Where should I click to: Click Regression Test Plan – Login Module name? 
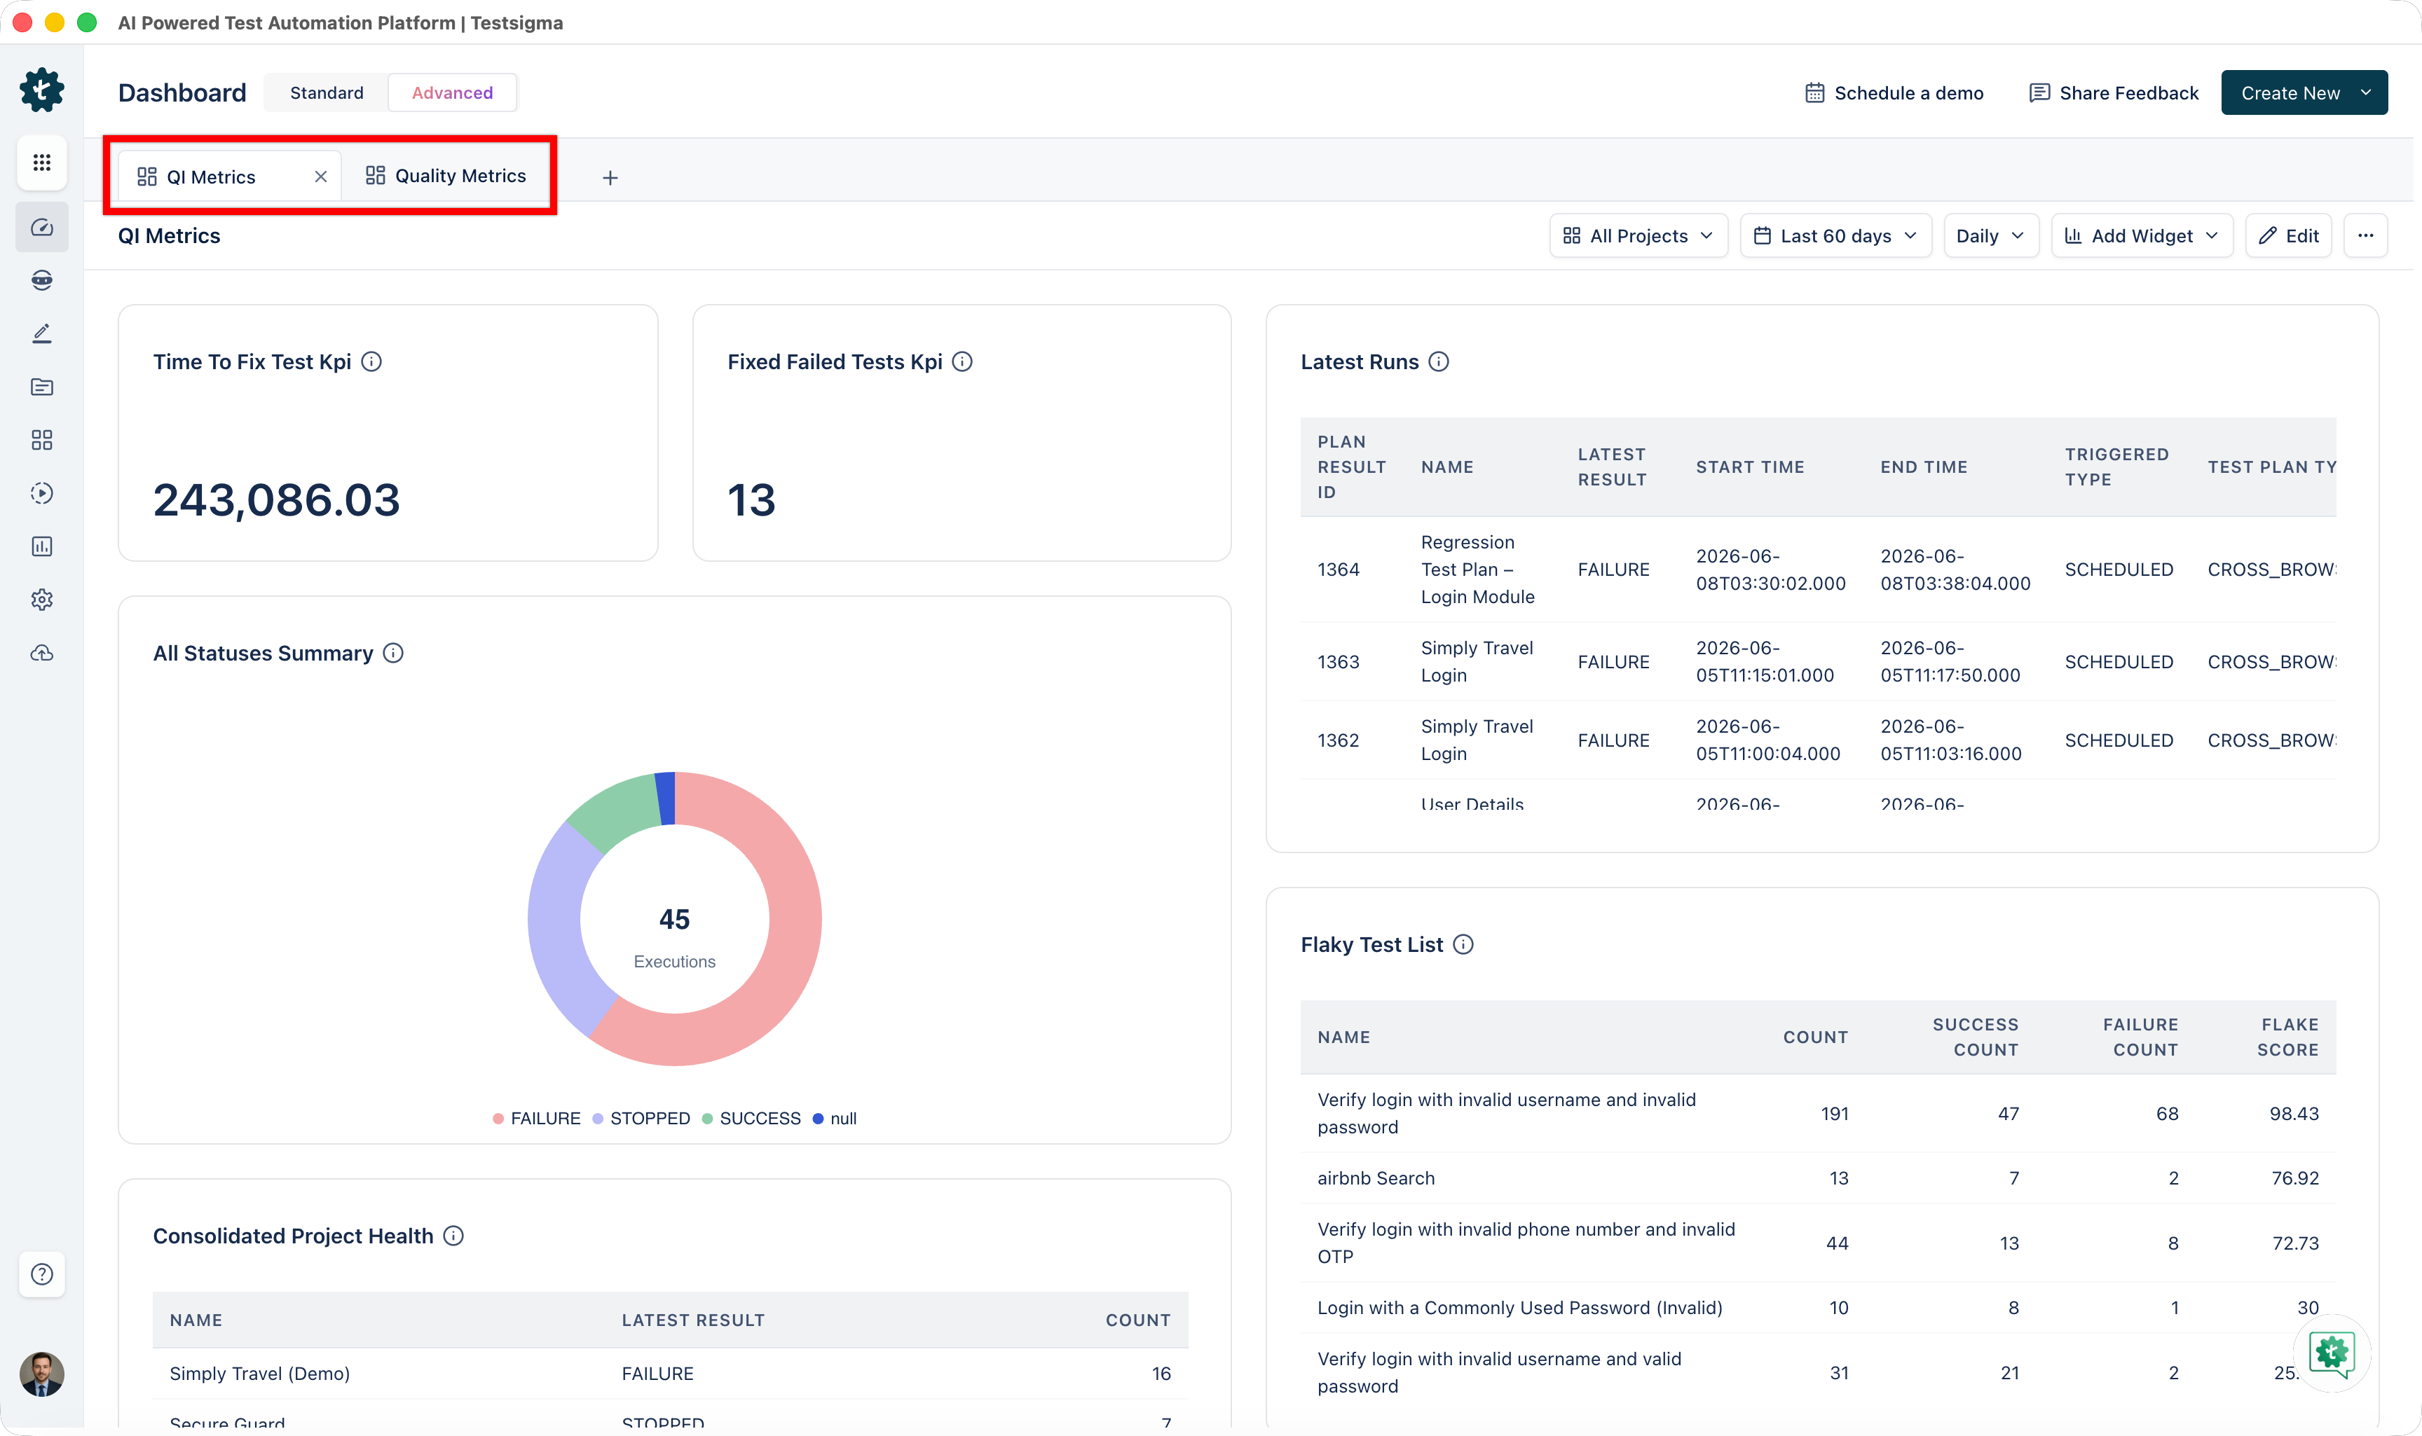1477,570
